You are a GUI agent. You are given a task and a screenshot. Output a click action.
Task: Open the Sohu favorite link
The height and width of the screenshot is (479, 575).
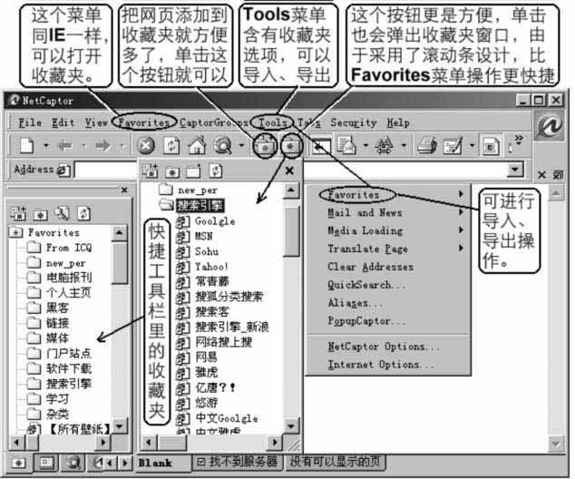pyautogui.click(x=207, y=251)
